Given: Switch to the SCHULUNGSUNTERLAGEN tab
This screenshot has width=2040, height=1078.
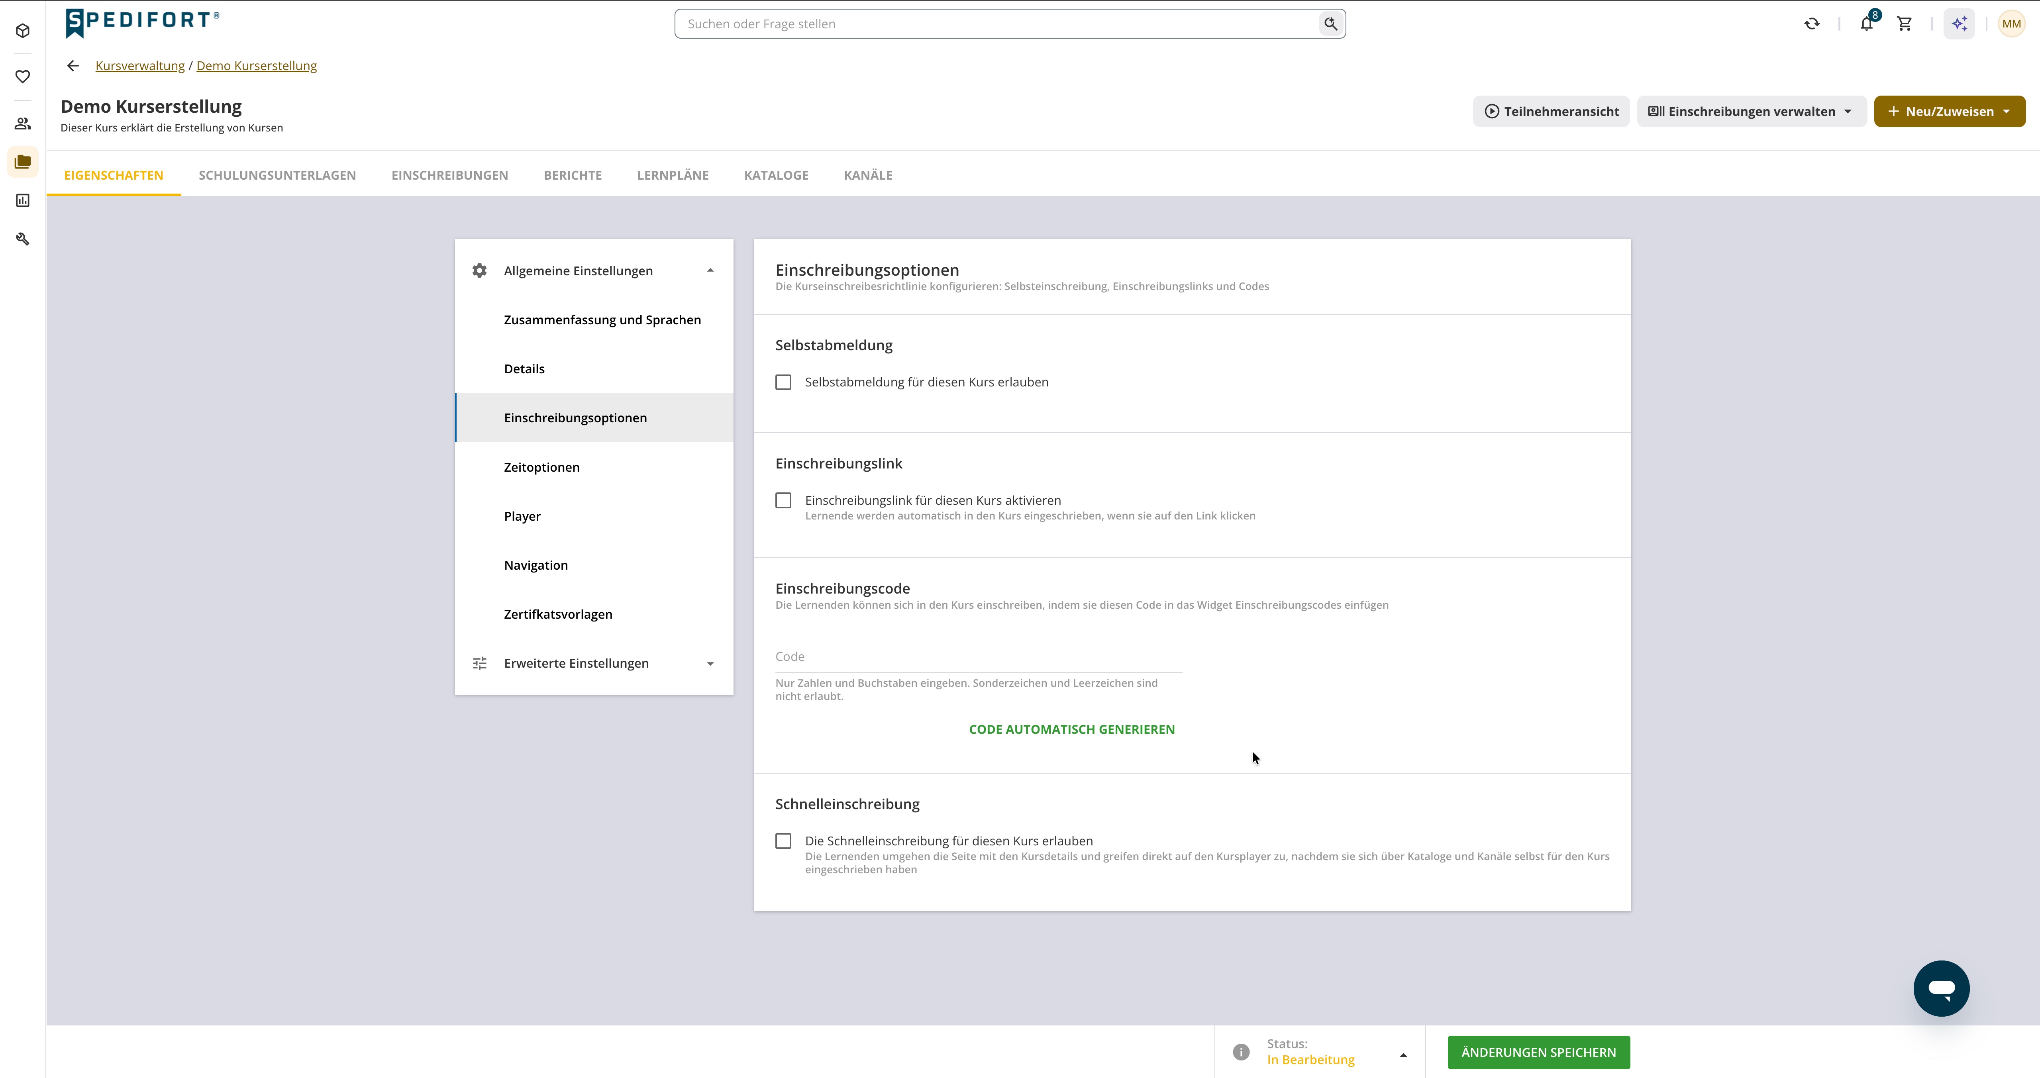Looking at the screenshot, I should 277,175.
